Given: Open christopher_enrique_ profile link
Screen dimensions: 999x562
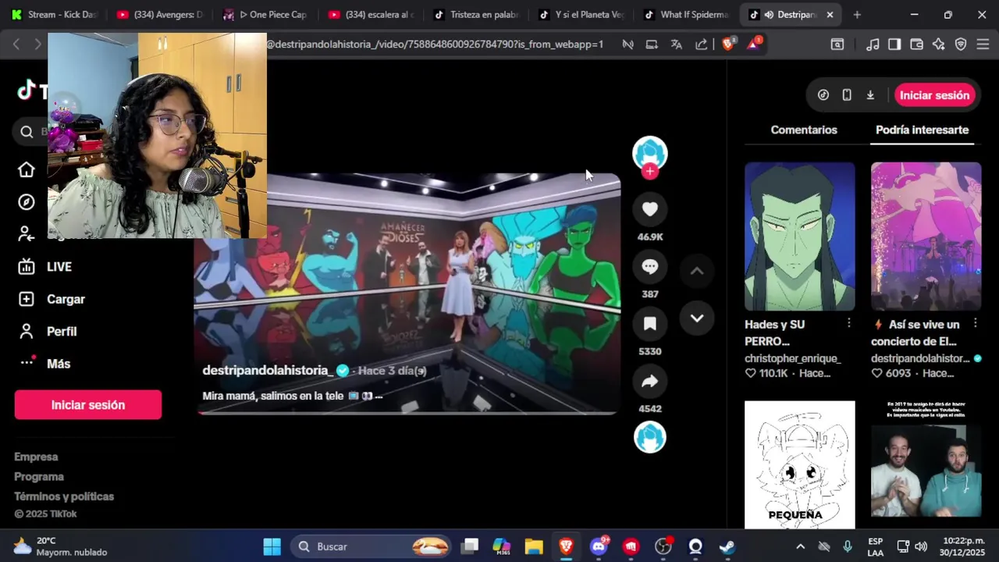Looking at the screenshot, I should (793, 358).
